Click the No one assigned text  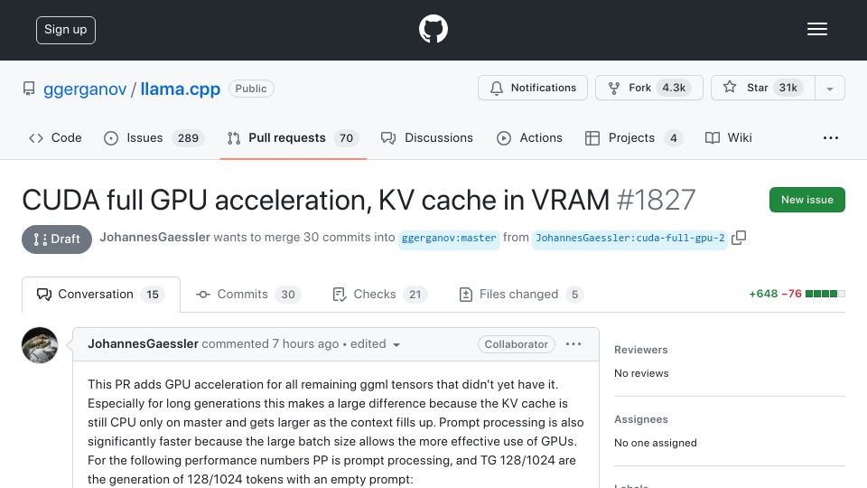pos(656,443)
